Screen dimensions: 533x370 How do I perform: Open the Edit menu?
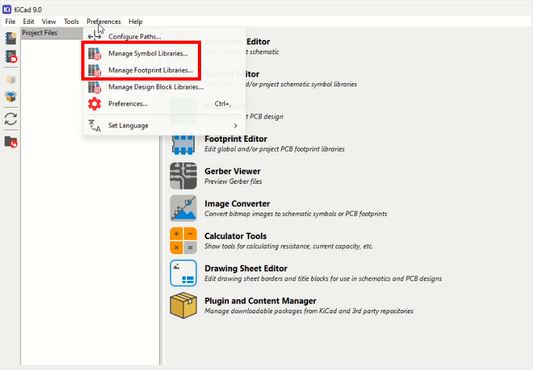(x=28, y=21)
